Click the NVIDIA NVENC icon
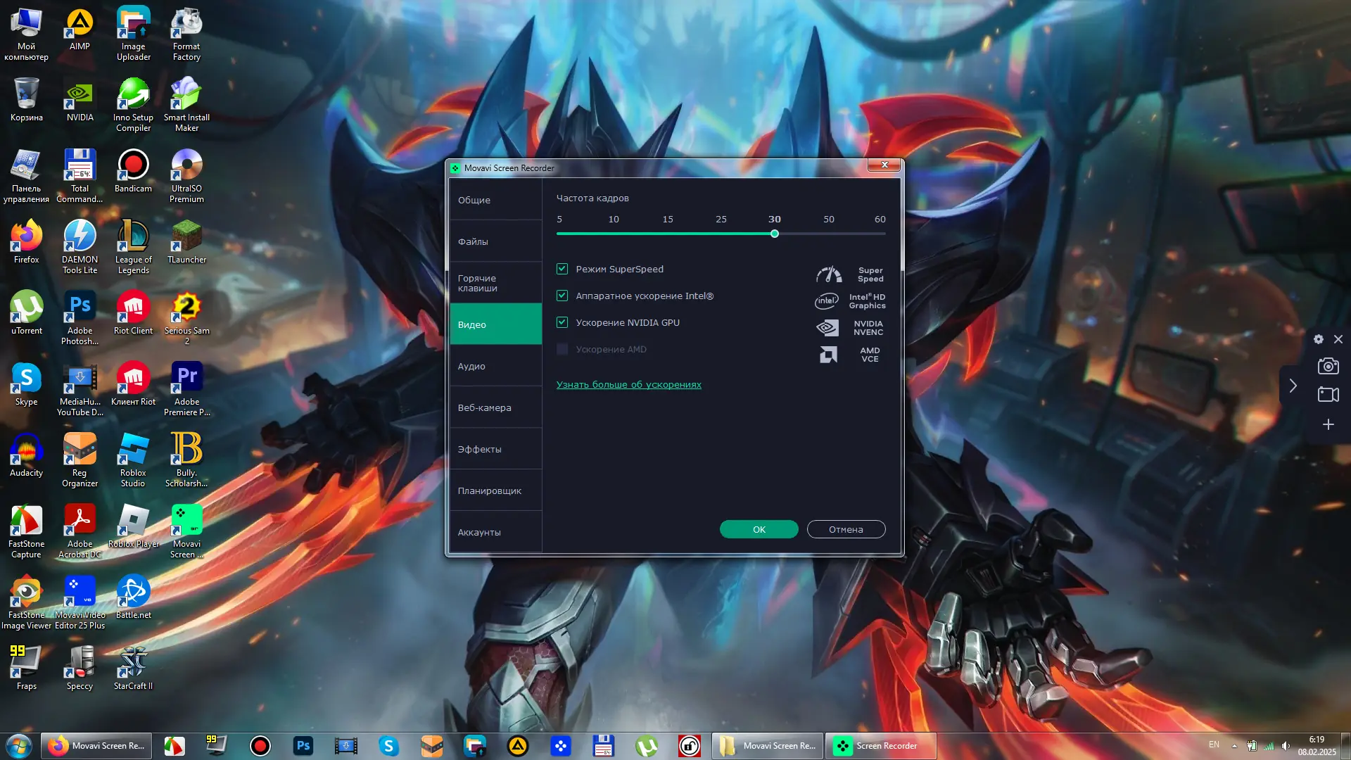Viewport: 1351px width, 760px height. tap(827, 328)
